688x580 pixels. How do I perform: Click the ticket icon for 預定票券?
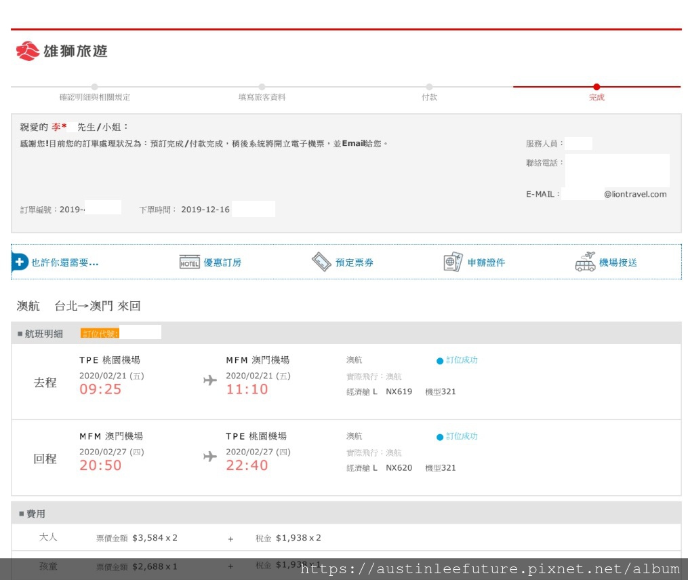point(321,262)
